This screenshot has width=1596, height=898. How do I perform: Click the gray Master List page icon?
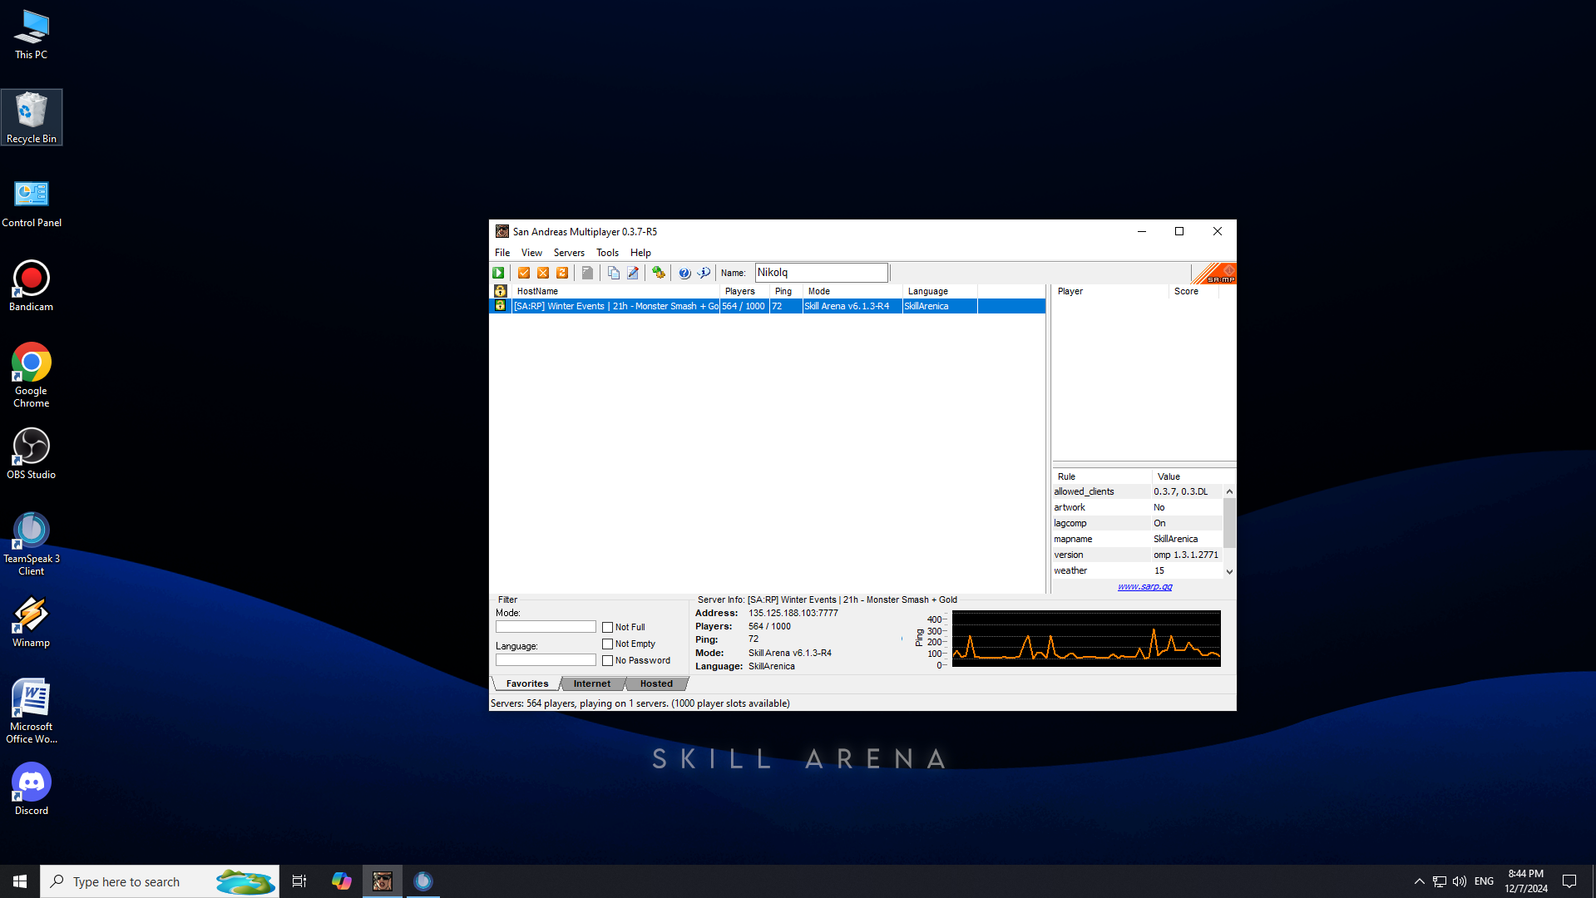[587, 273]
